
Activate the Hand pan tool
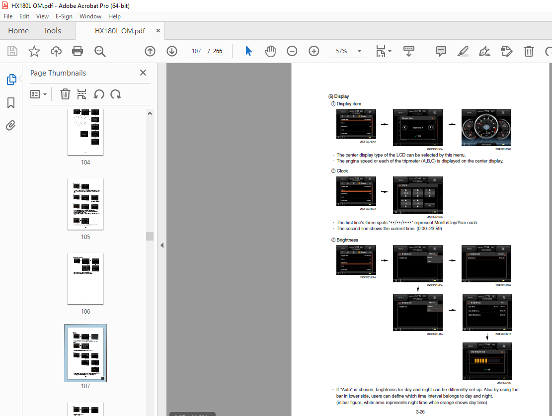(270, 51)
